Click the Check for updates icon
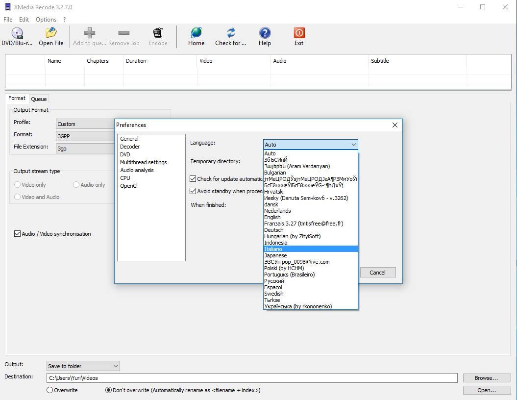 click(x=231, y=33)
